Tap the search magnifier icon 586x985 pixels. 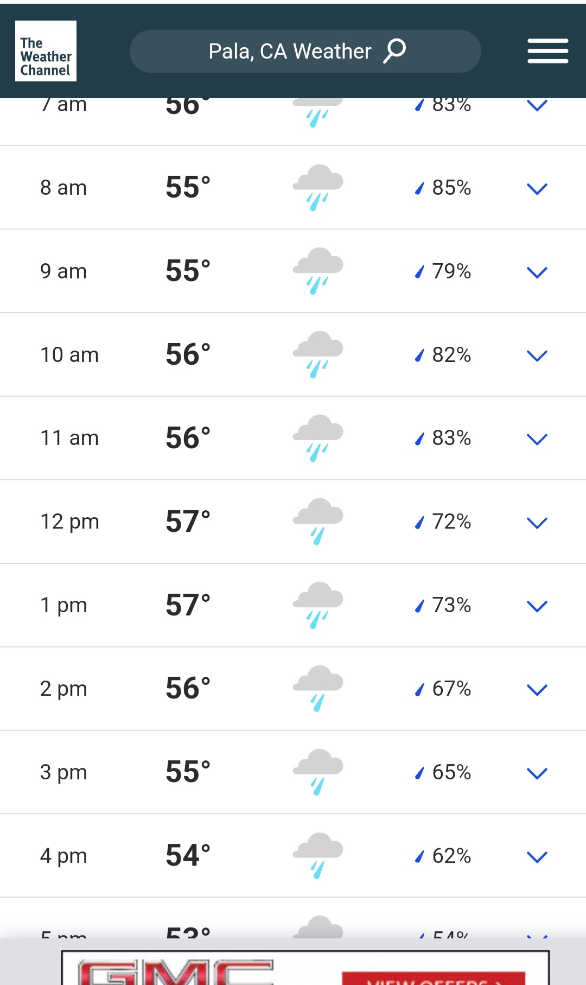394,51
